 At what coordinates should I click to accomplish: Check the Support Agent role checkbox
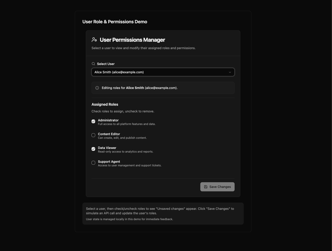click(x=93, y=163)
